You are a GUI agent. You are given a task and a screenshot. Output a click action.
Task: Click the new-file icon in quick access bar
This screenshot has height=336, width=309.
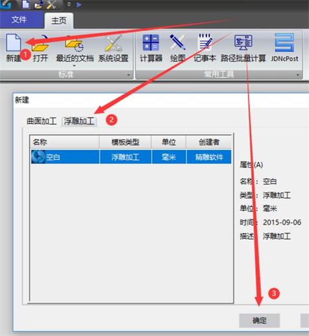point(26,5)
